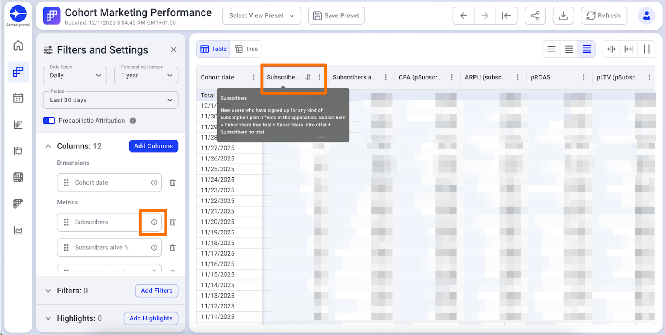Viewport: 665px width, 335px height.
Task: Switch to the Tree view tab
Action: click(246, 49)
